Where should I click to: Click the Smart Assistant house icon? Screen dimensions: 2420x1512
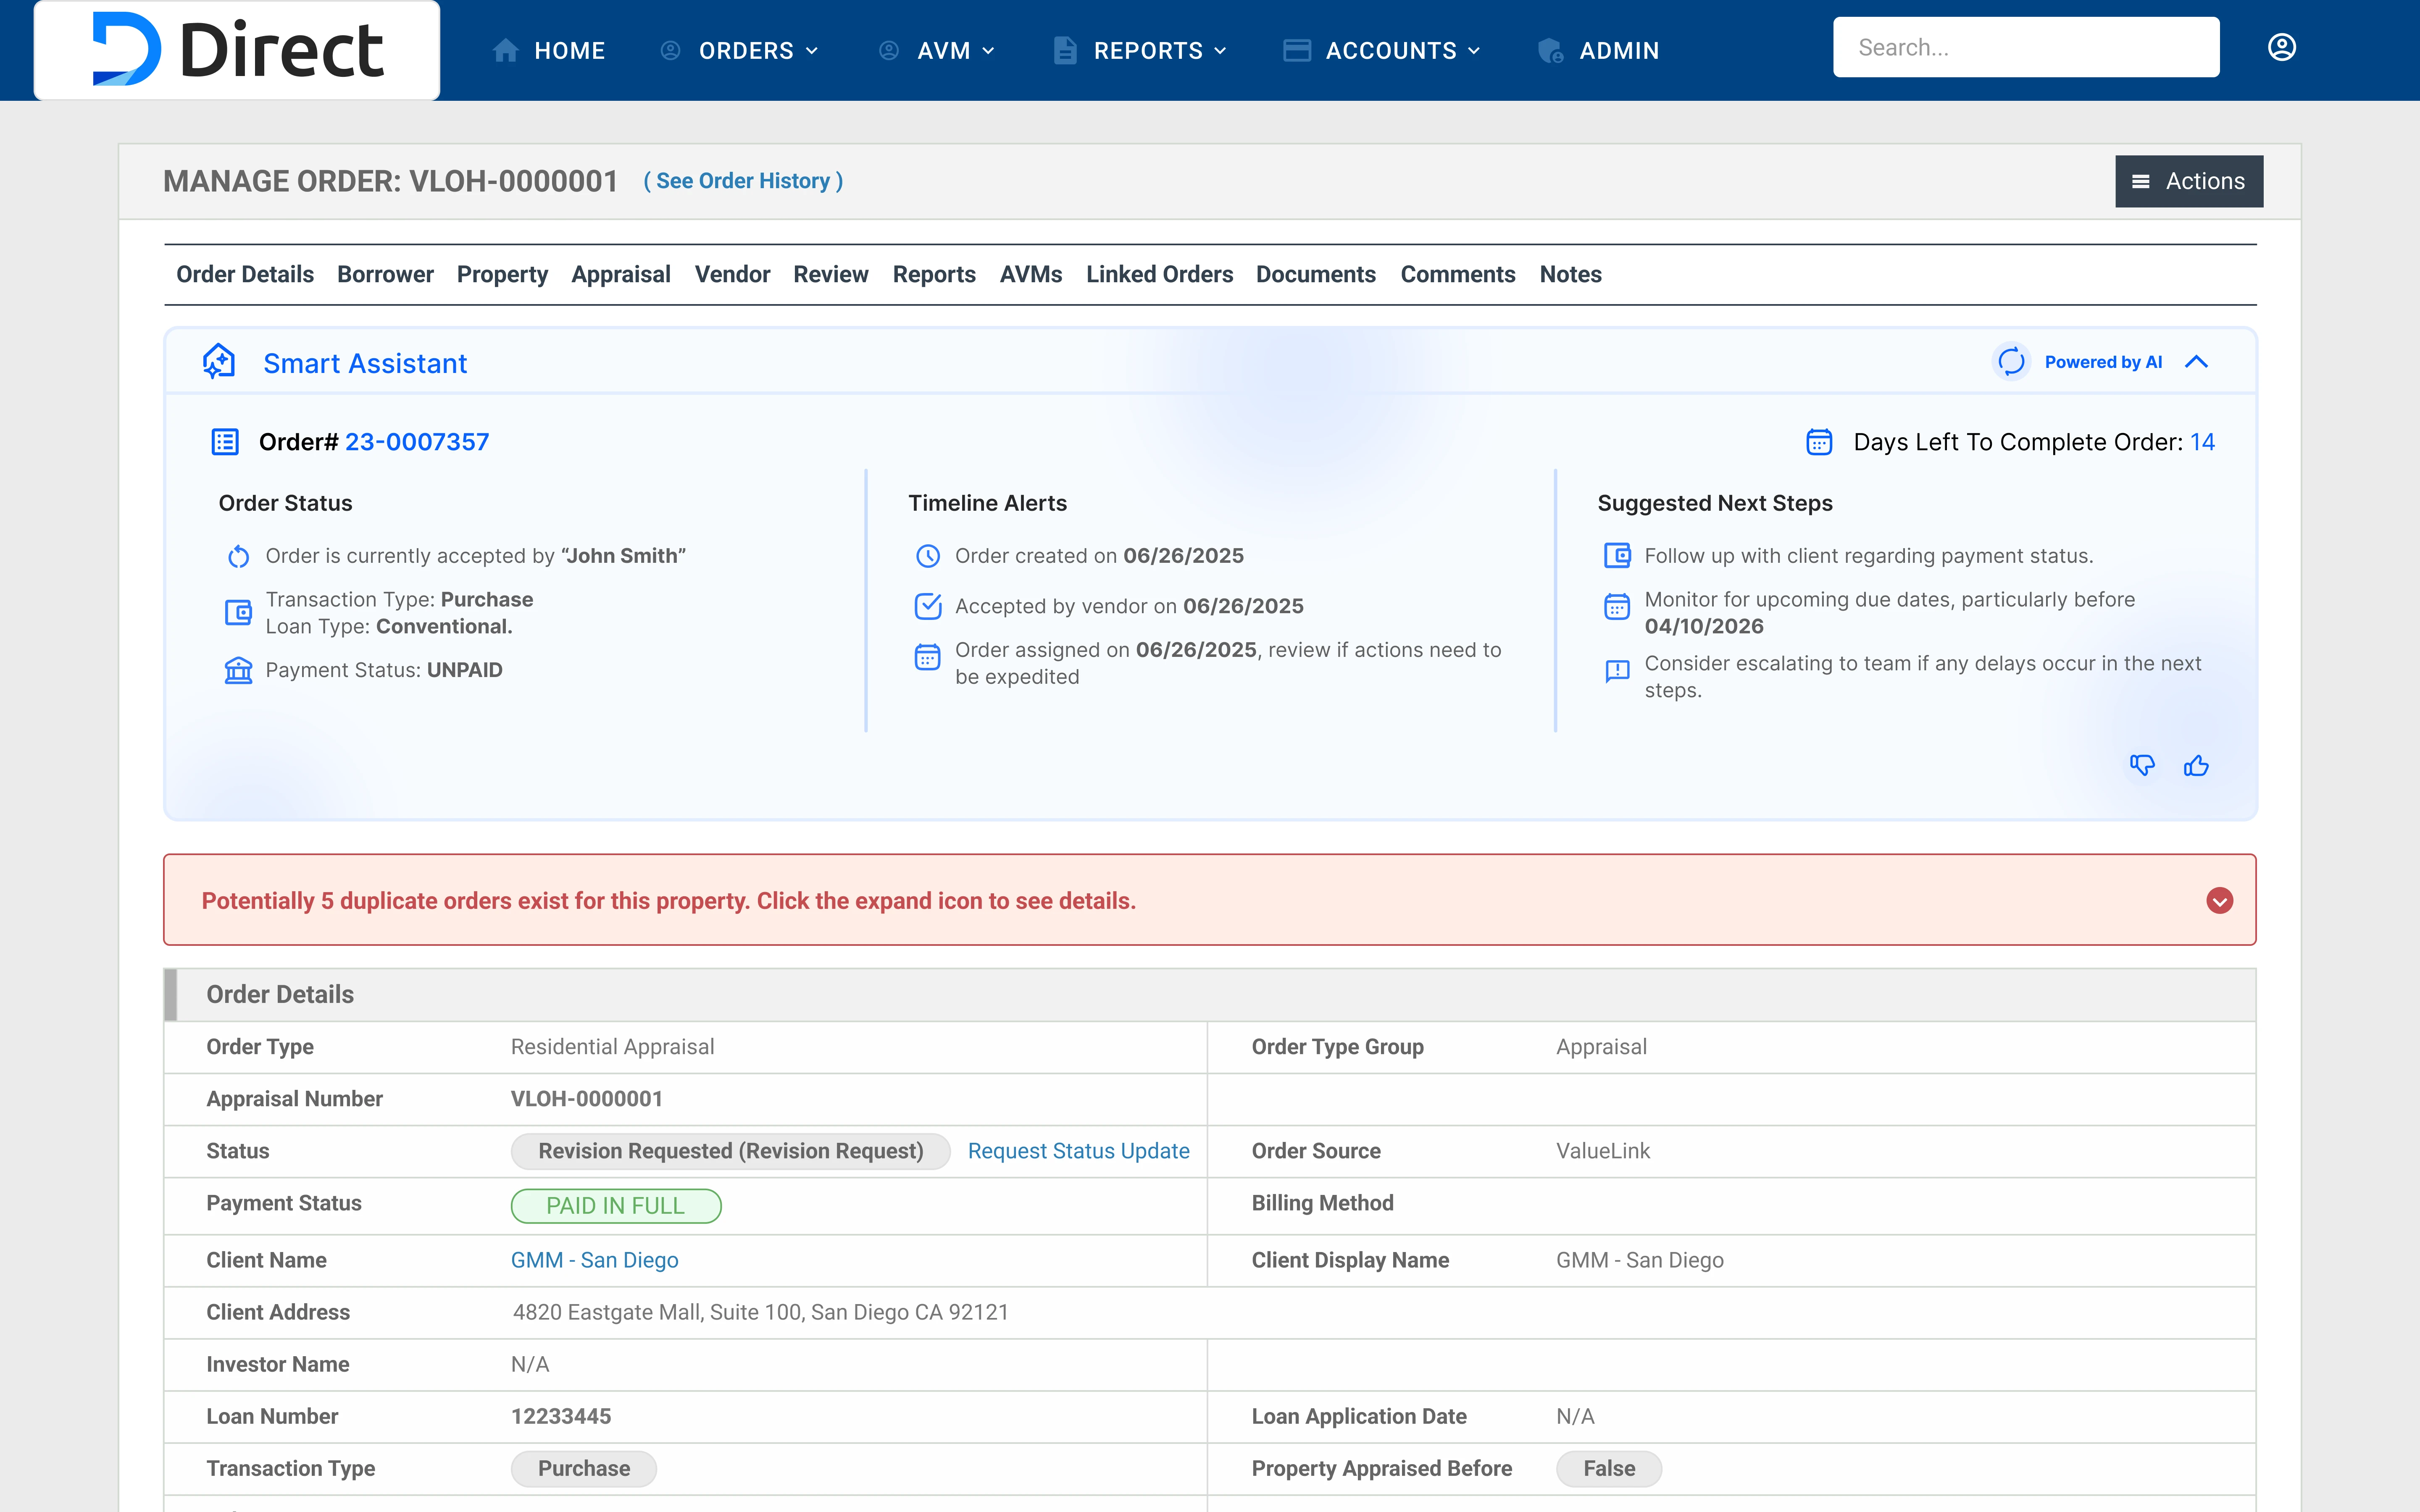[x=219, y=362]
